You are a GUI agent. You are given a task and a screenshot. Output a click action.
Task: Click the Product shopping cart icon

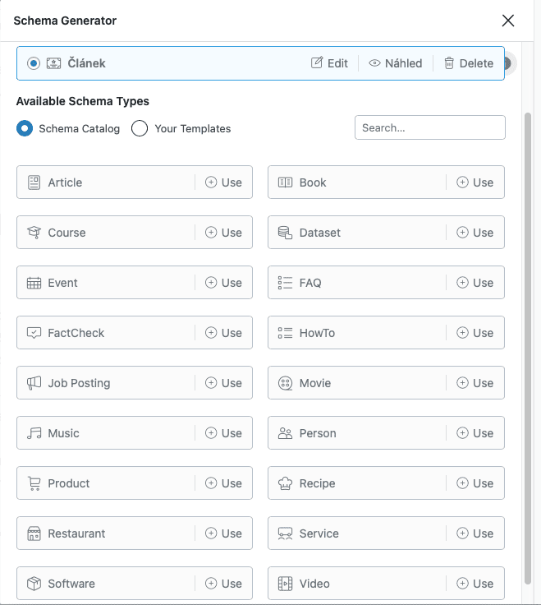[34, 483]
